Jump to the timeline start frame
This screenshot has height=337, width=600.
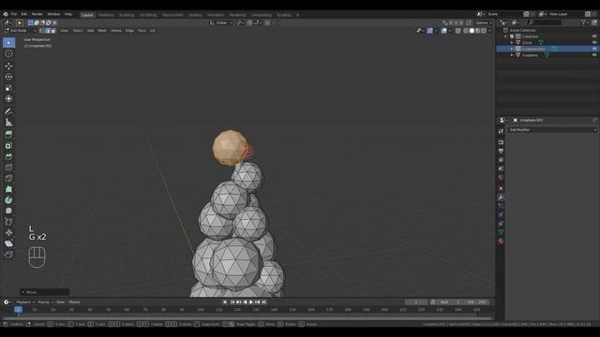[x=232, y=302]
